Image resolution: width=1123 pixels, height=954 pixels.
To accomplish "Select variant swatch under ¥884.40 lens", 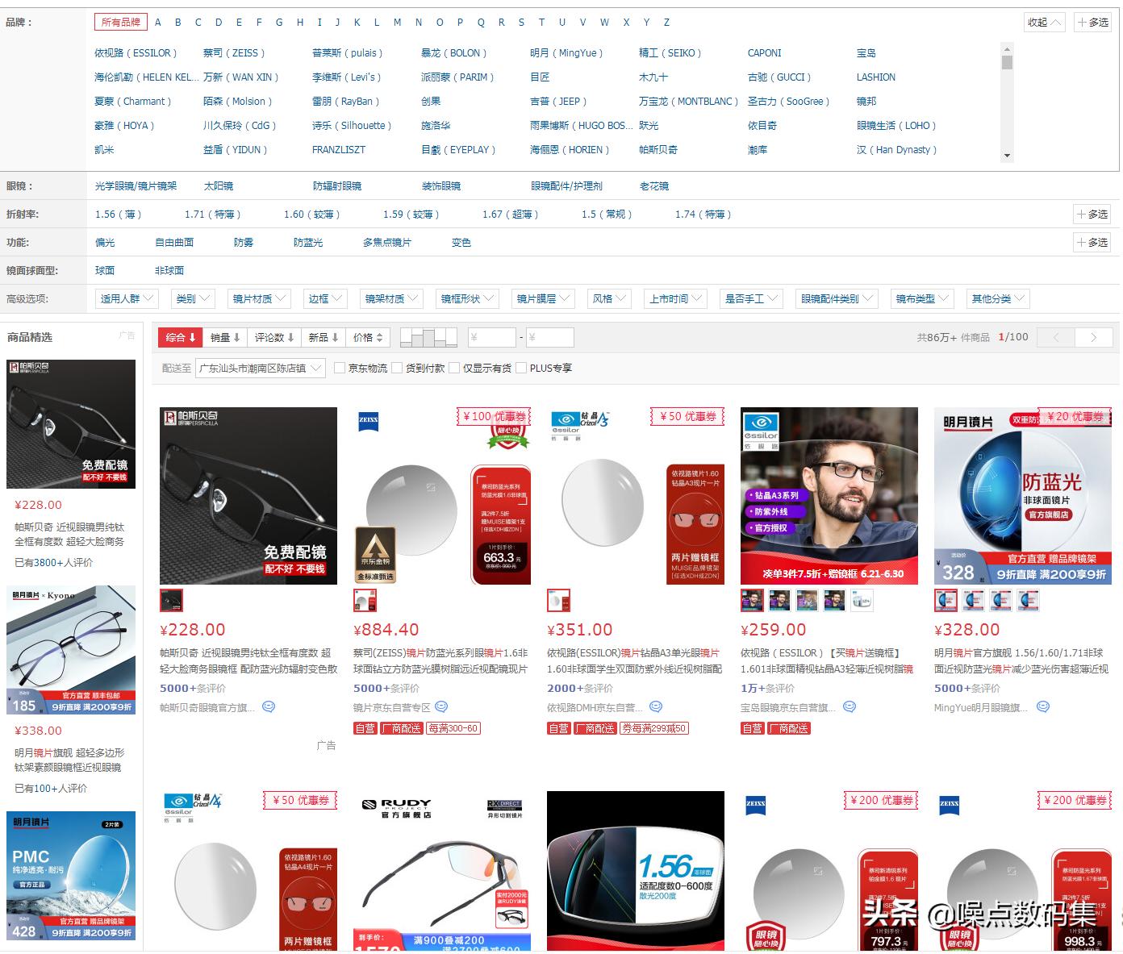I will pos(365,601).
